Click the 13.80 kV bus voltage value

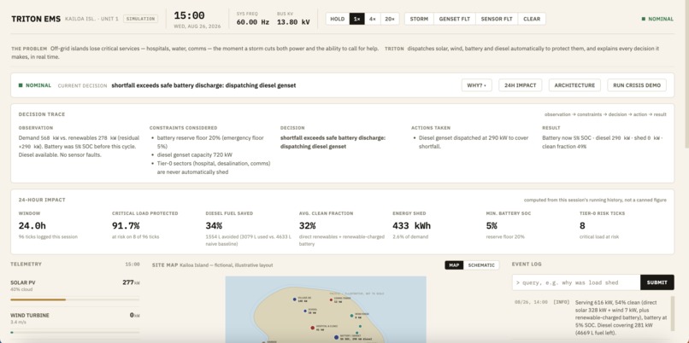(293, 22)
